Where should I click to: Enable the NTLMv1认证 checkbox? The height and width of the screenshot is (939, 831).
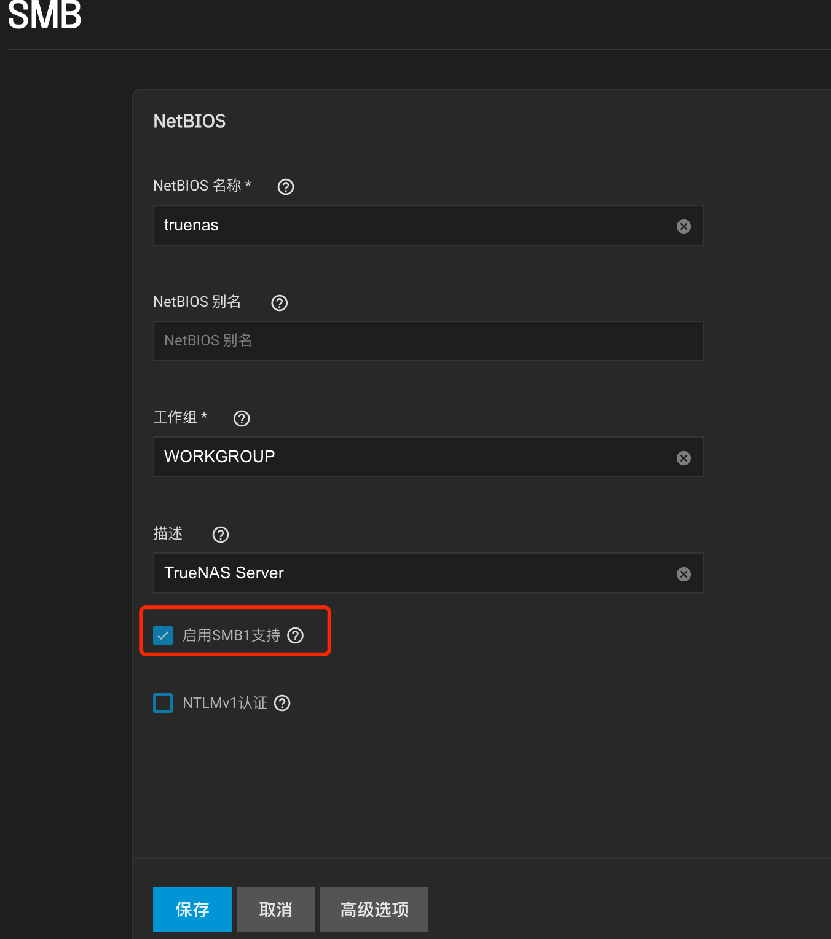tap(163, 703)
